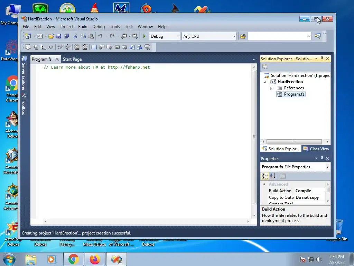The width and height of the screenshot is (354, 266).
Task: Open the File menu
Action: [26, 27]
